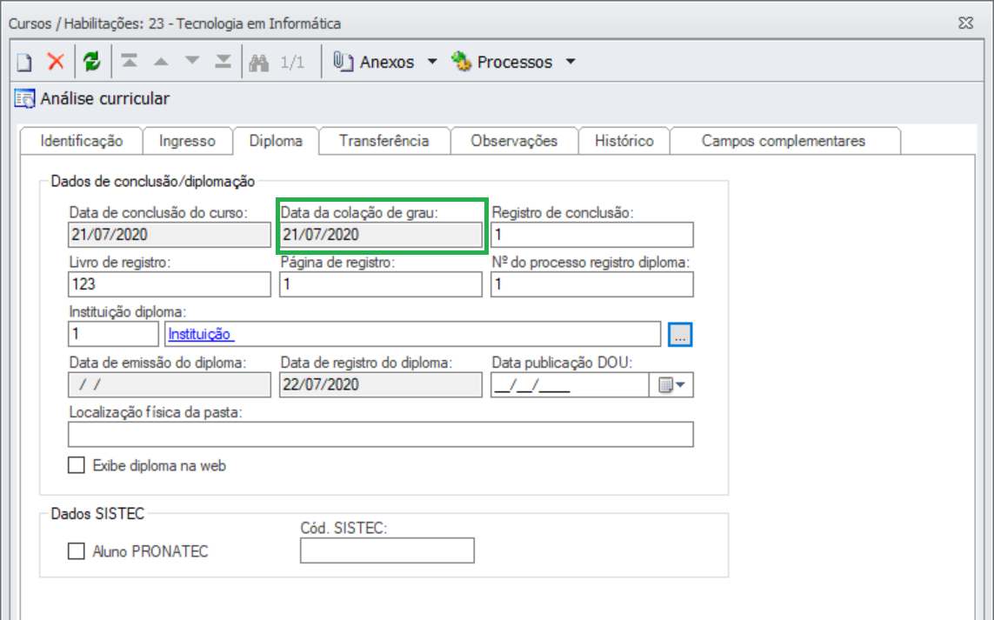The height and width of the screenshot is (620, 994).
Task: Click the institution lookup ellipsis button
Action: coord(680,335)
